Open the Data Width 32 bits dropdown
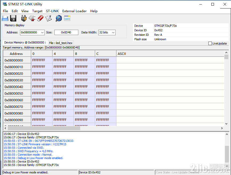This screenshot has height=175, width=231. pos(113,32)
